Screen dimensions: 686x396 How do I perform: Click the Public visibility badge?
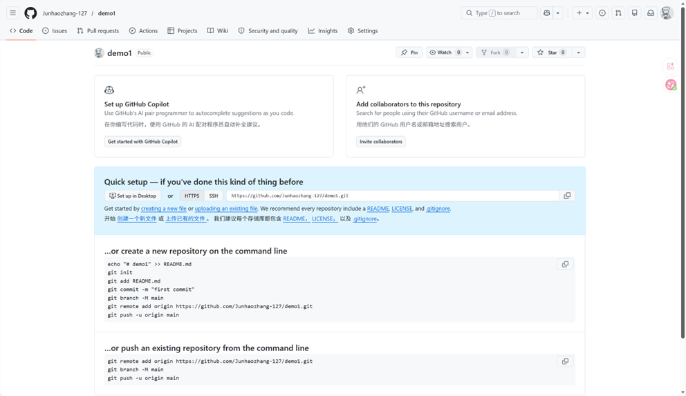(145, 53)
